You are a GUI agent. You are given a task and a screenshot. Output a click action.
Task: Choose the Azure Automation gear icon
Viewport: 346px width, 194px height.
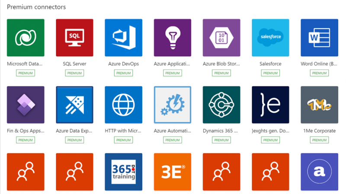[172, 105]
